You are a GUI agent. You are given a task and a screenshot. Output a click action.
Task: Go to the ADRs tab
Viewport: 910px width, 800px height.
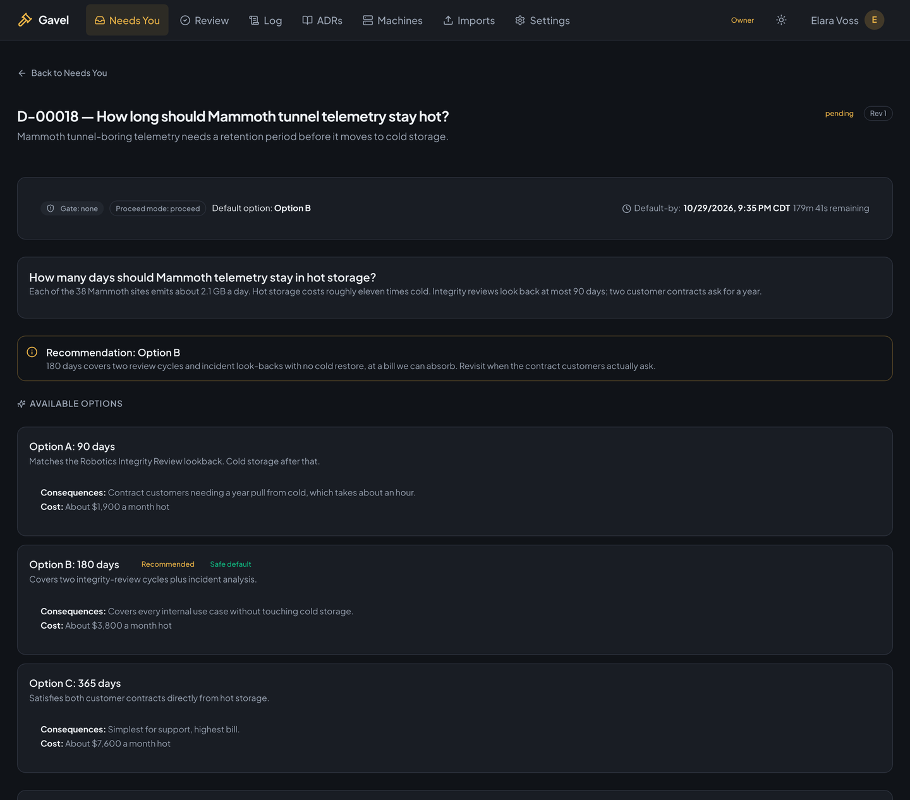[322, 20]
